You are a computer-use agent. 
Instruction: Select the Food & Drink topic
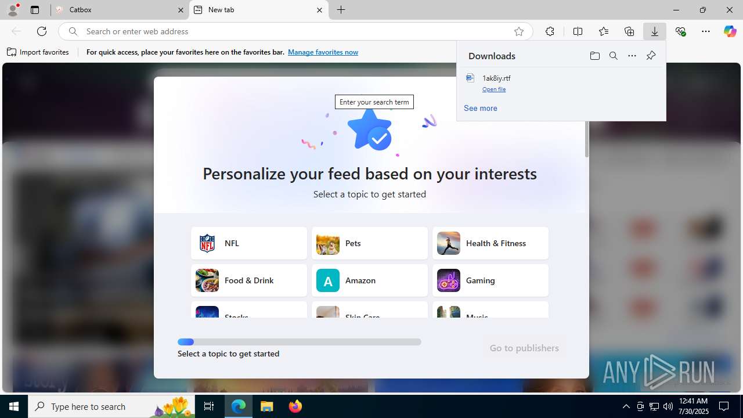tap(249, 280)
